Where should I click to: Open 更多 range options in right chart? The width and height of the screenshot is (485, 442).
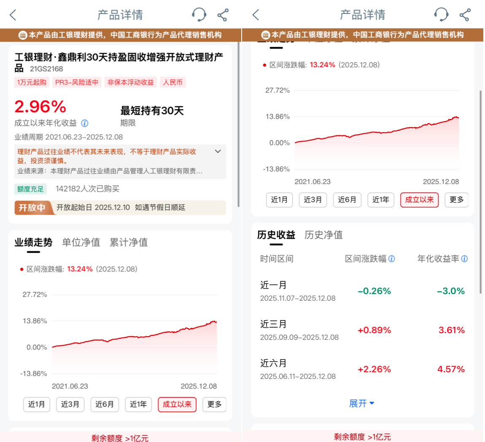pyautogui.click(x=456, y=200)
